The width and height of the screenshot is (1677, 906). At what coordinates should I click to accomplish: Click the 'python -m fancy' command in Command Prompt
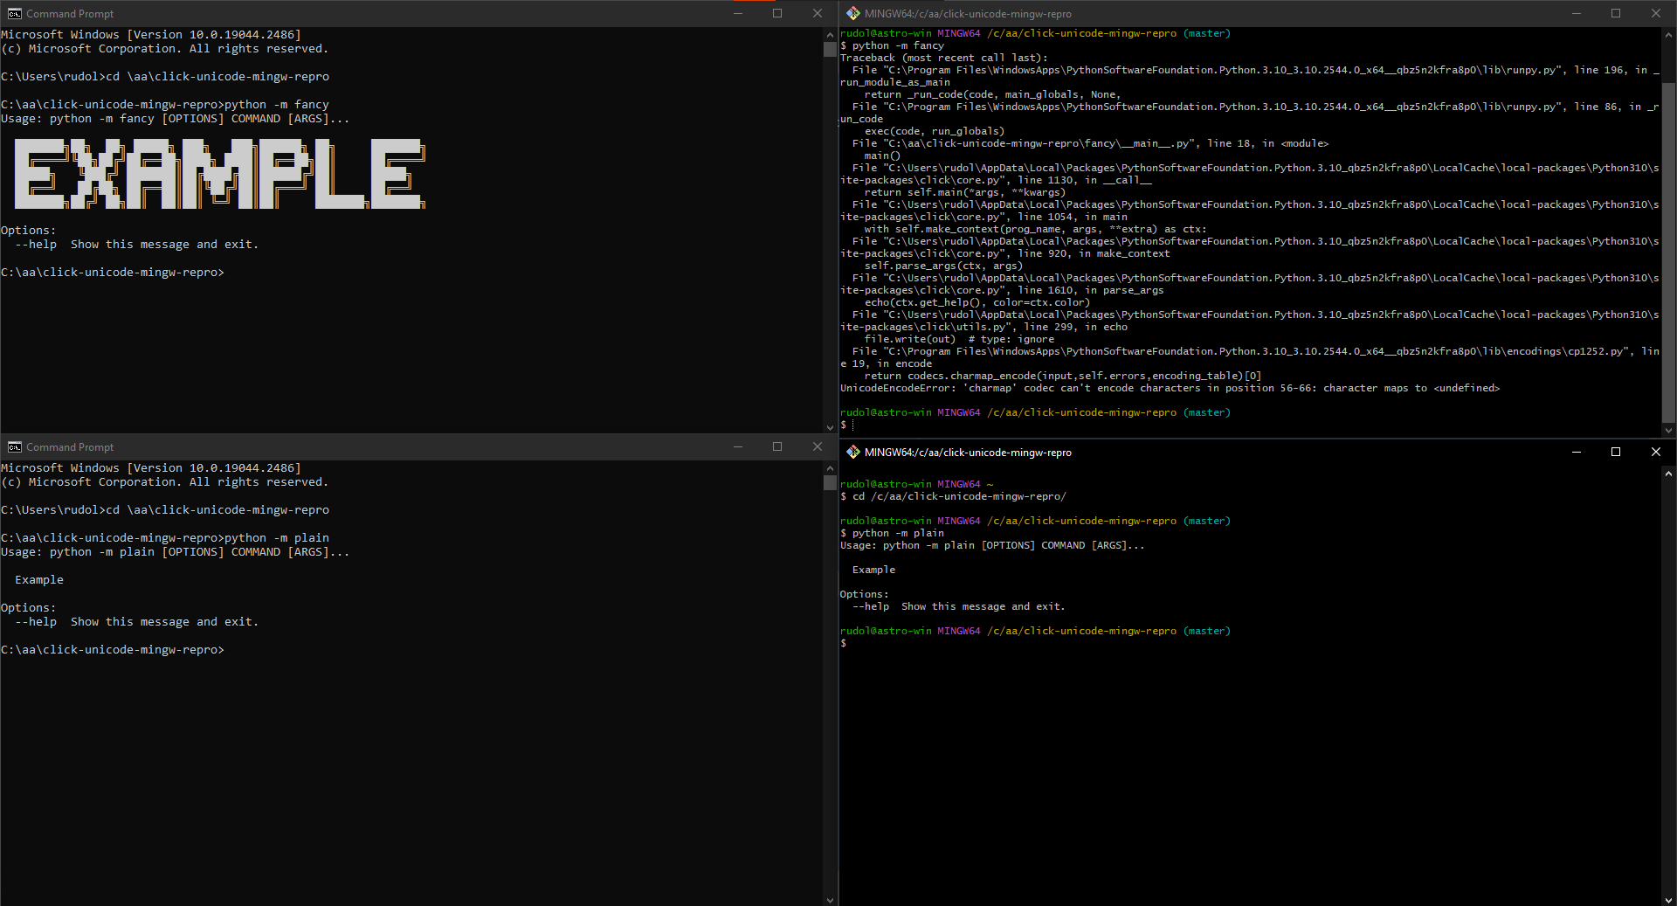click(x=277, y=105)
